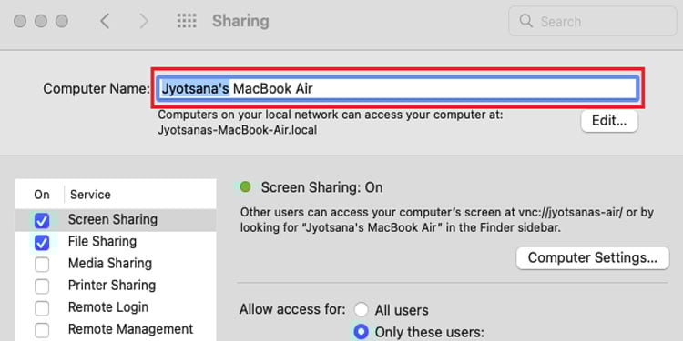Turn on the Remote Login checkbox
Viewport: 683px width, 341px height.
coord(42,308)
